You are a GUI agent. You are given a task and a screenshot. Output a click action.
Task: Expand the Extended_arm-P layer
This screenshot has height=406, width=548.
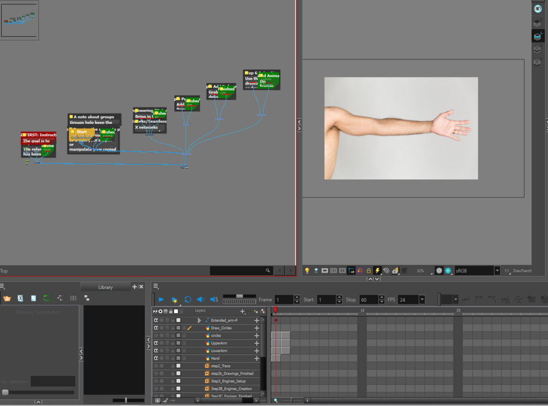(x=199, y=320)
